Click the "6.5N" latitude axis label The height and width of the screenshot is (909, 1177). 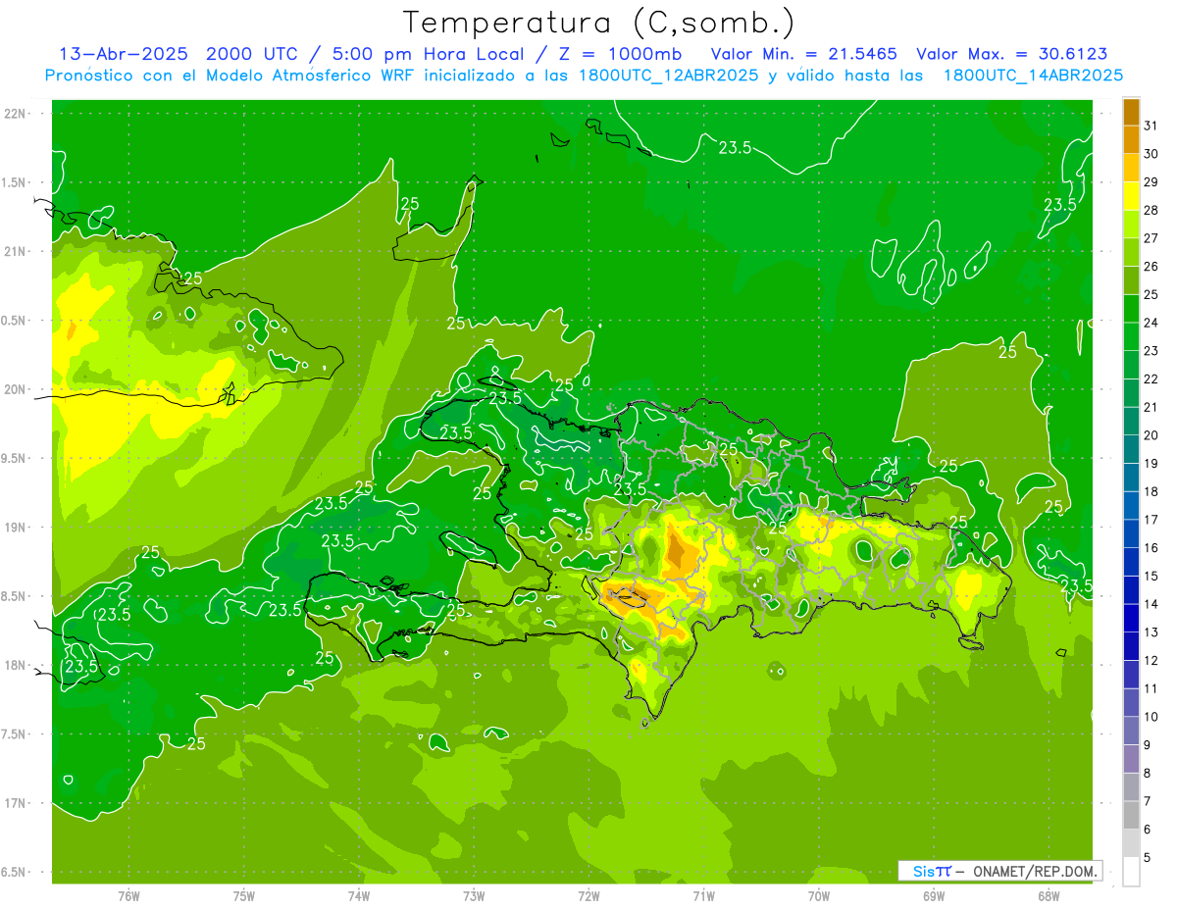pyautogui.click(x=15, y=872)
